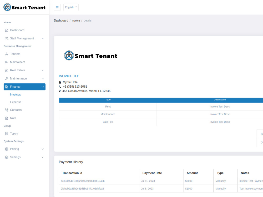Click the Finance document icon
263x197 pixels.
tap(7, 87)
